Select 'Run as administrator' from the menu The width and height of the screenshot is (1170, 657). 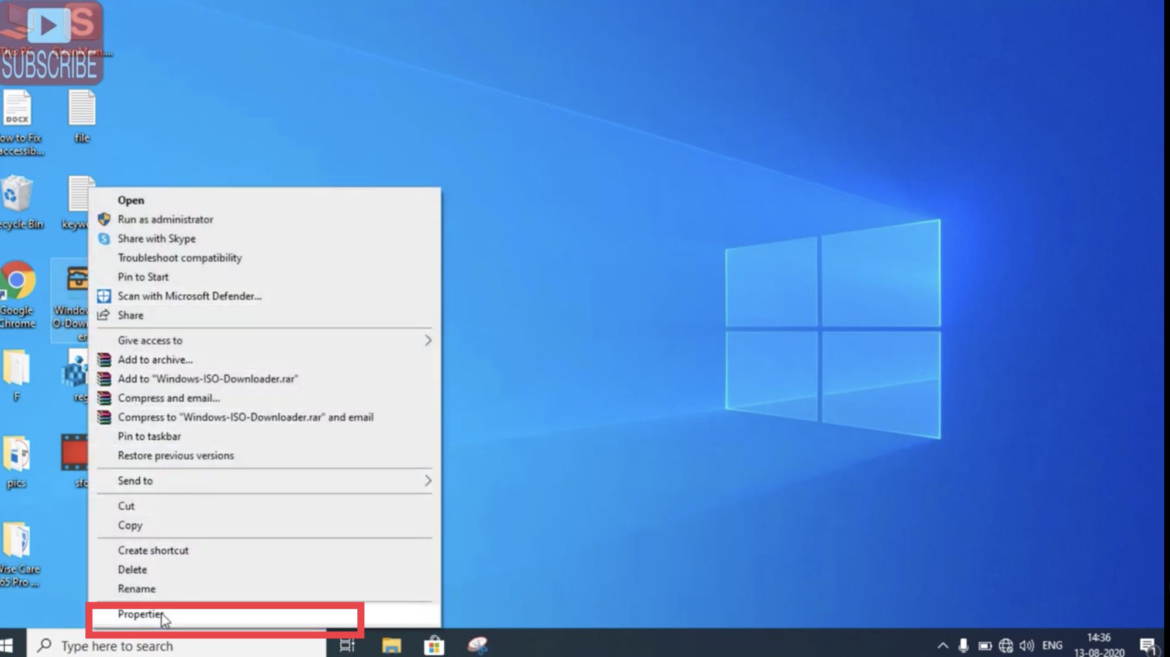tap(165, 220)
